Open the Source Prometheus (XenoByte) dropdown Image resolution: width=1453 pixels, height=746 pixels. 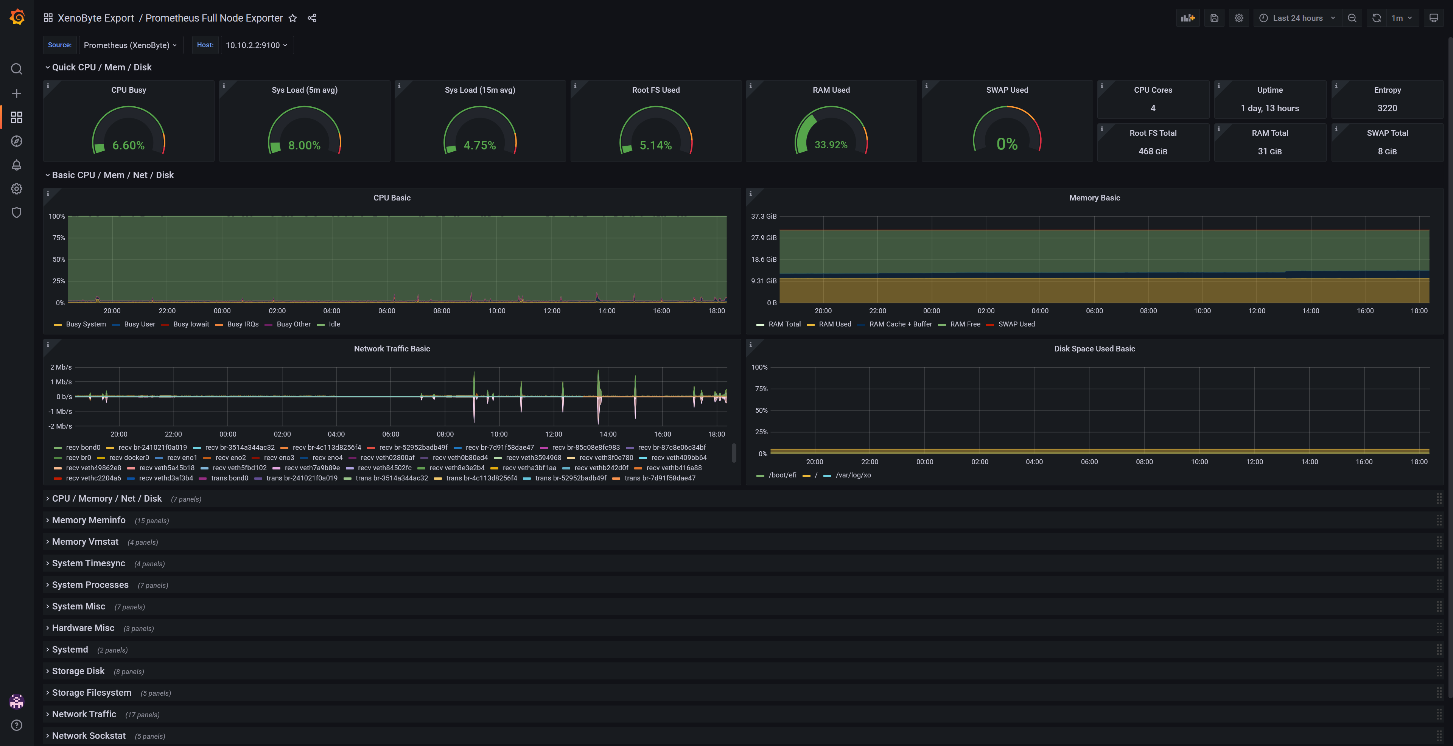pos(130,45)
